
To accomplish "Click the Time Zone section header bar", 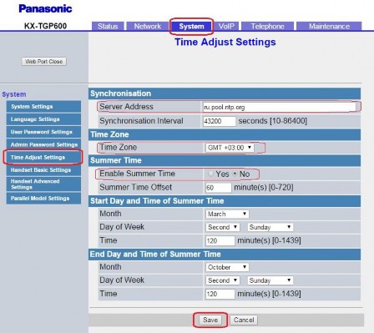I will click(x=225, y=134).
